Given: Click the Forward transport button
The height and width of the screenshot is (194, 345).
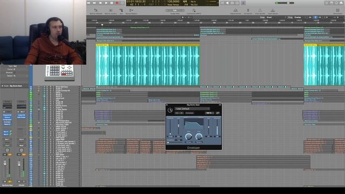Looking at the screenshot, I should [x=94, y=3].
